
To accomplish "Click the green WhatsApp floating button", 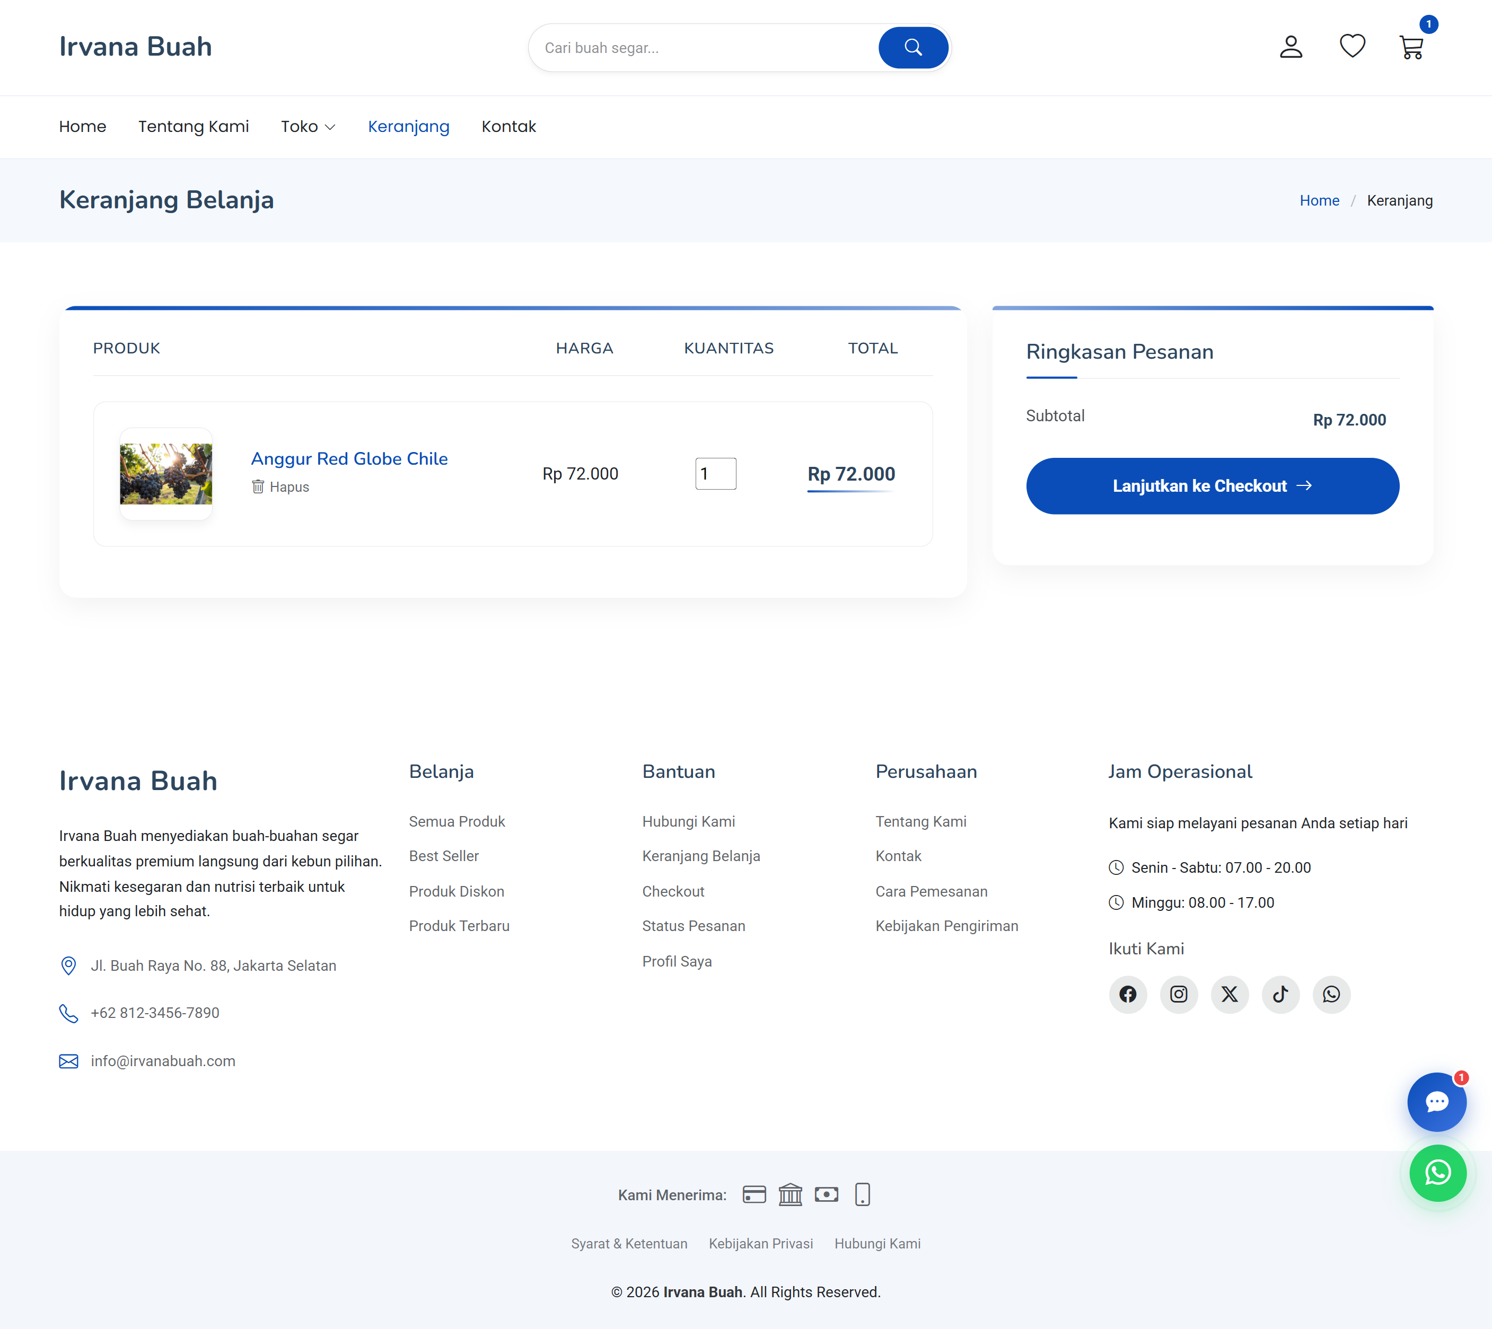I will point(1437,1173).
